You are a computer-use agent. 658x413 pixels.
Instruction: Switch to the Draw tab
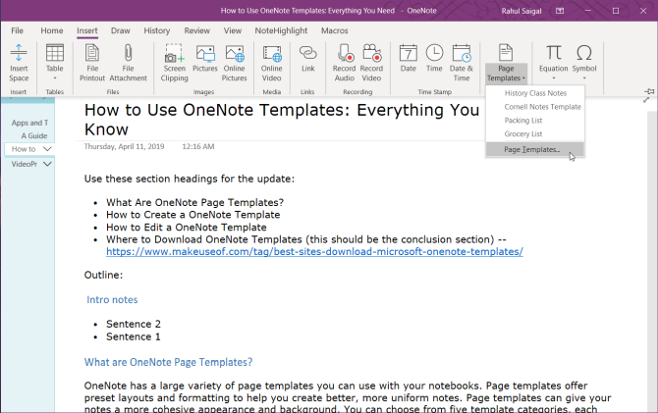click(121, 30)
